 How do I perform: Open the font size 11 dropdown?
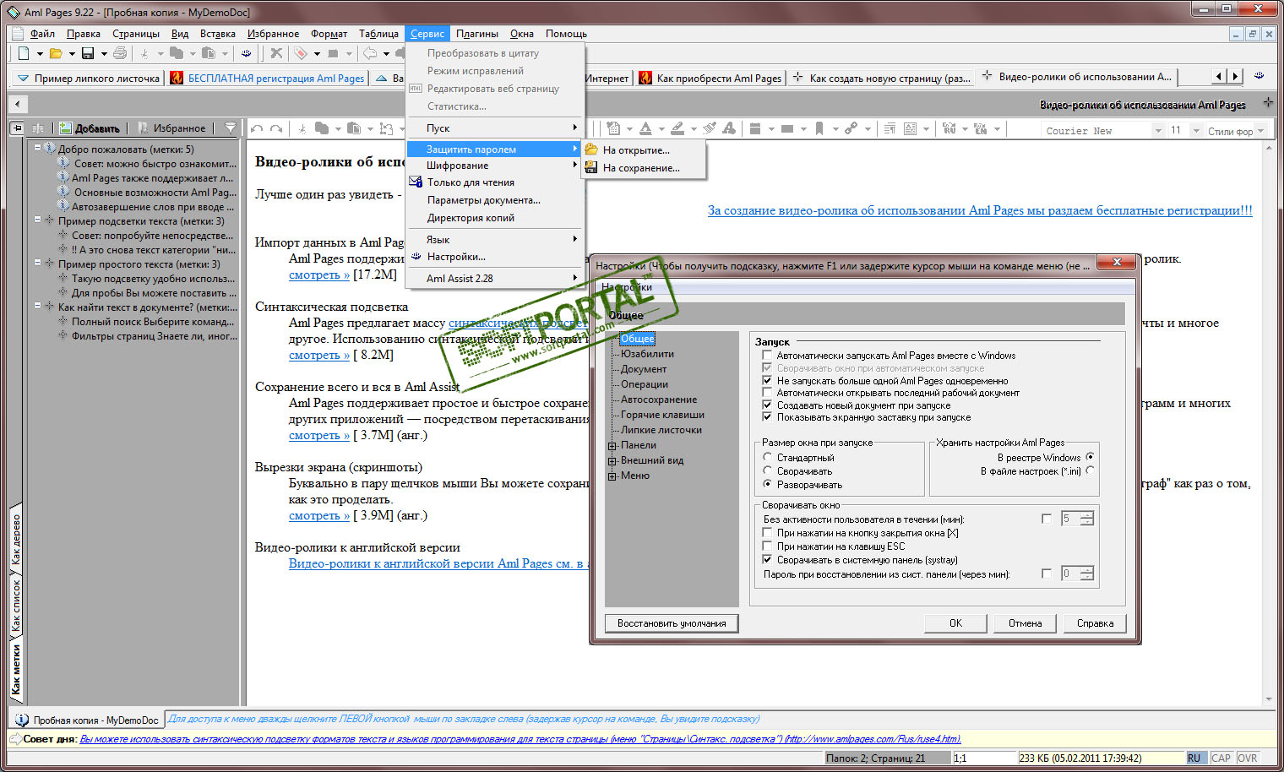click(1196, 130)
